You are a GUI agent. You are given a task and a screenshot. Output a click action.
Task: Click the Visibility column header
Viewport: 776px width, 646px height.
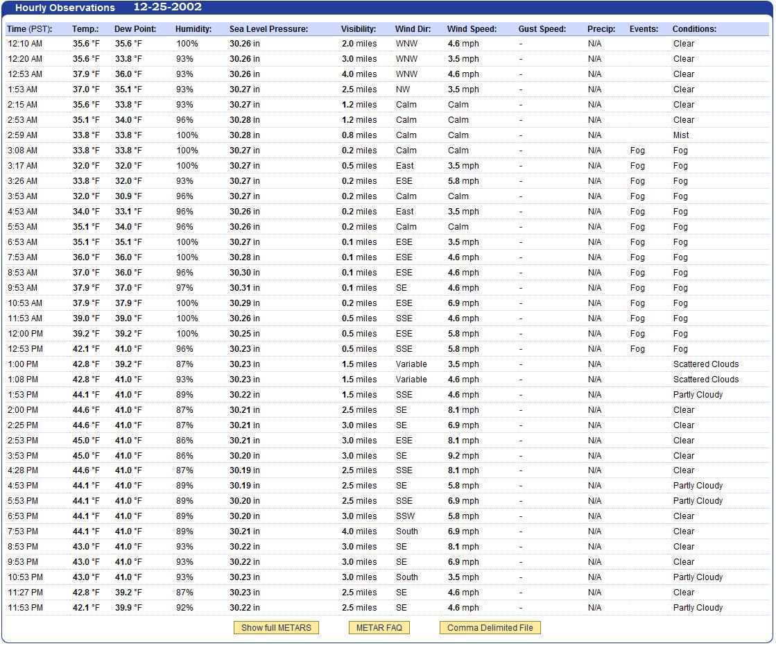(x=359, y=28)
